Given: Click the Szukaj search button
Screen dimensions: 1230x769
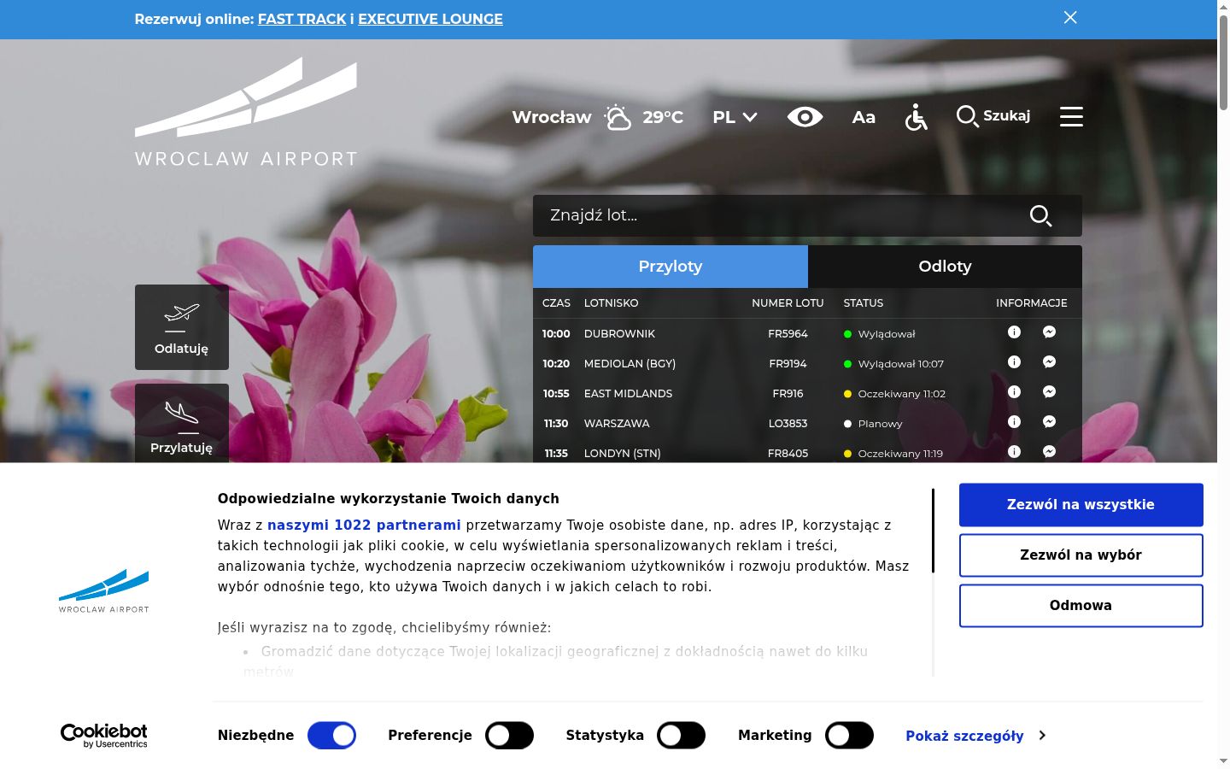Looking at the screenshot, I should pos(993,116).
